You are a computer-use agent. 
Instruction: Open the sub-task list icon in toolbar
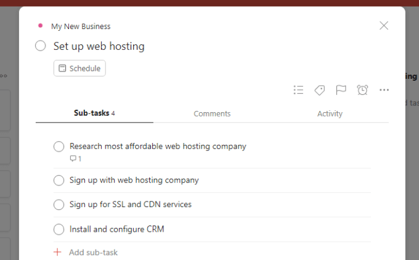pos(298,90)
